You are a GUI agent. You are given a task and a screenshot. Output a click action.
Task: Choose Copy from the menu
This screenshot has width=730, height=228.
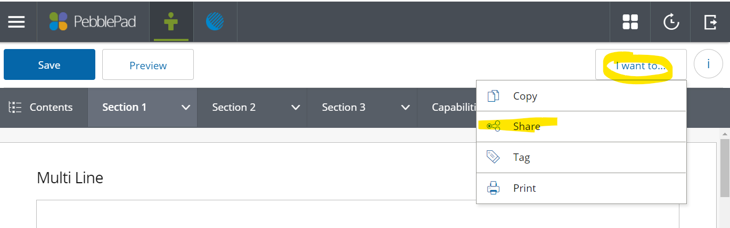coord(581,96)
